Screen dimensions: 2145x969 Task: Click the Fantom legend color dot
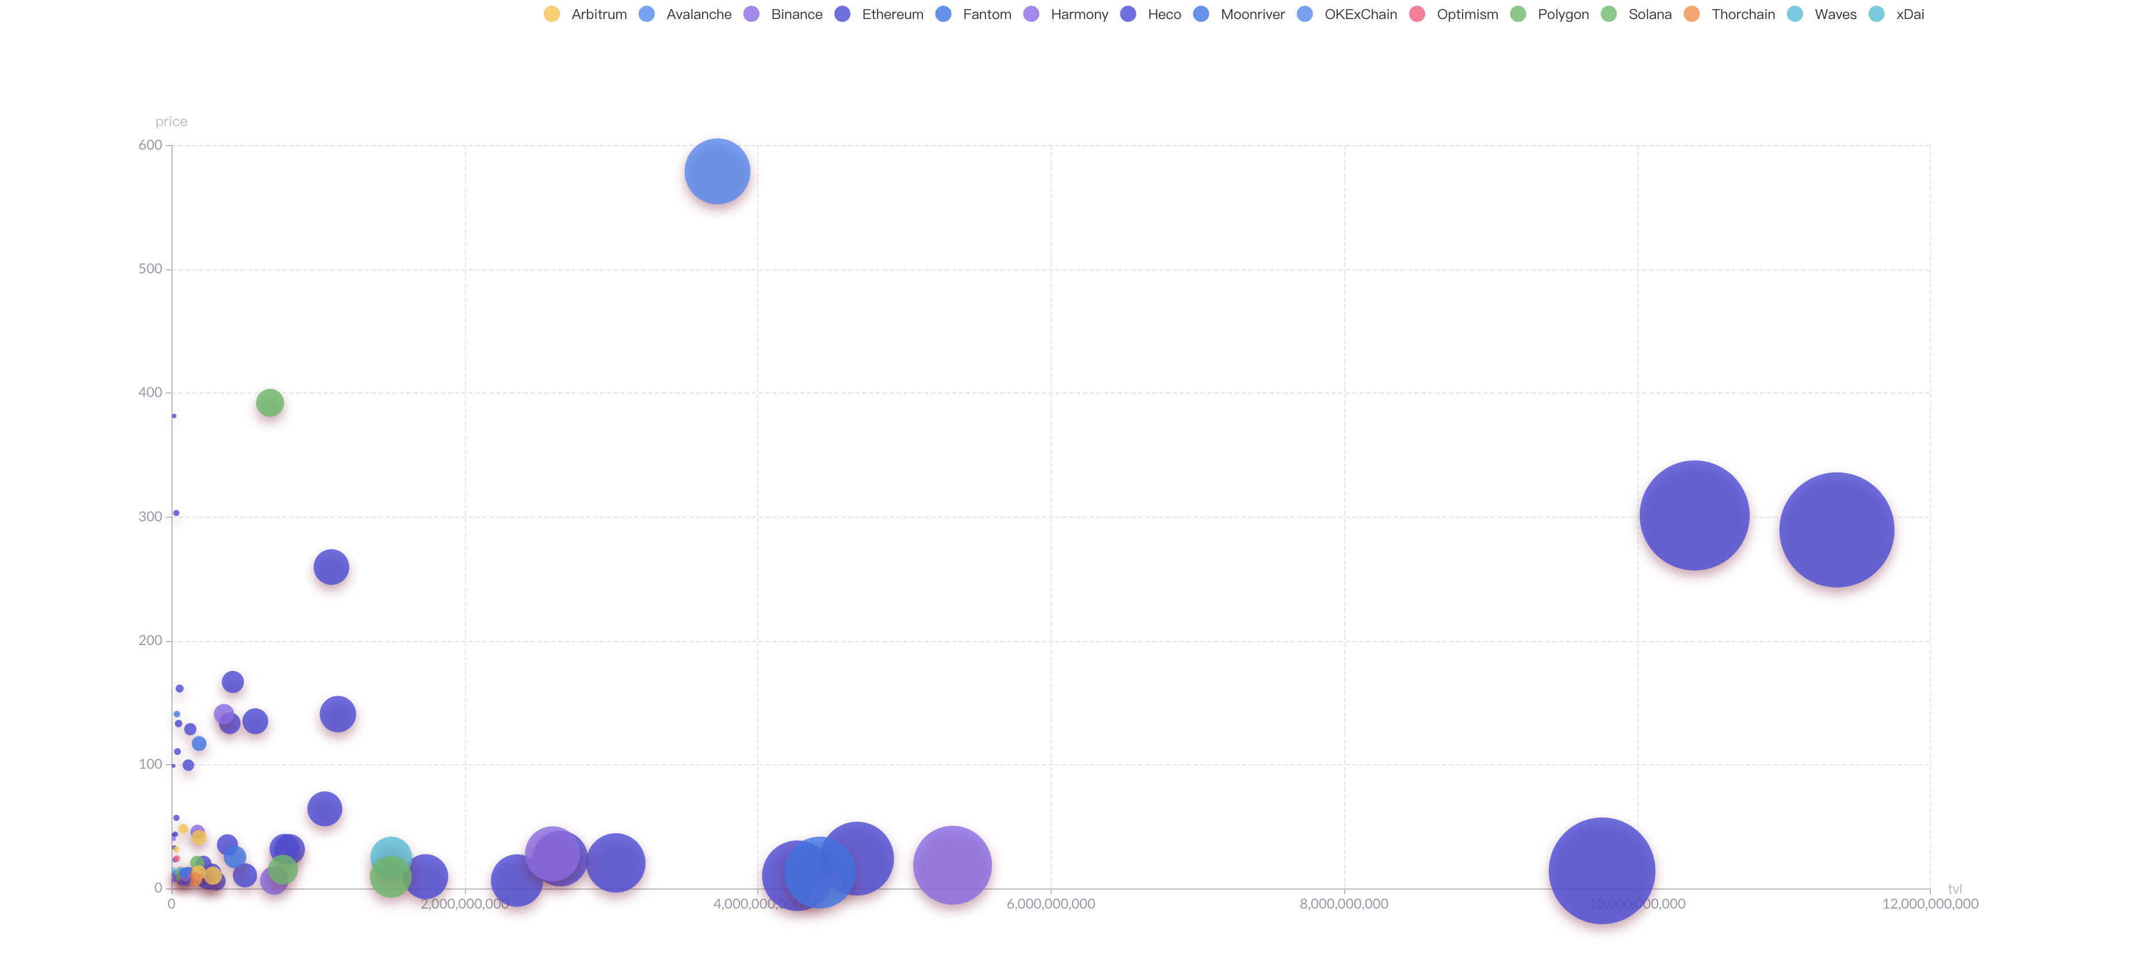(944, 14)
